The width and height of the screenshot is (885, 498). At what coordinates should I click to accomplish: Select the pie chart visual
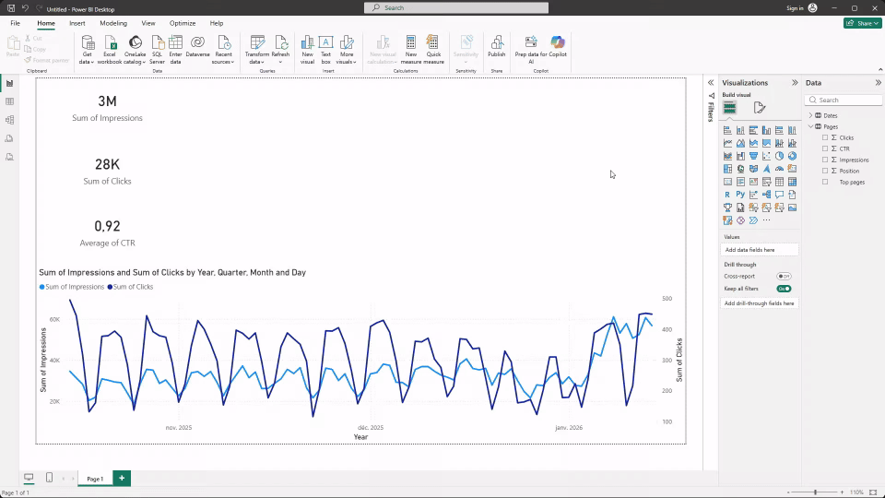780,157
